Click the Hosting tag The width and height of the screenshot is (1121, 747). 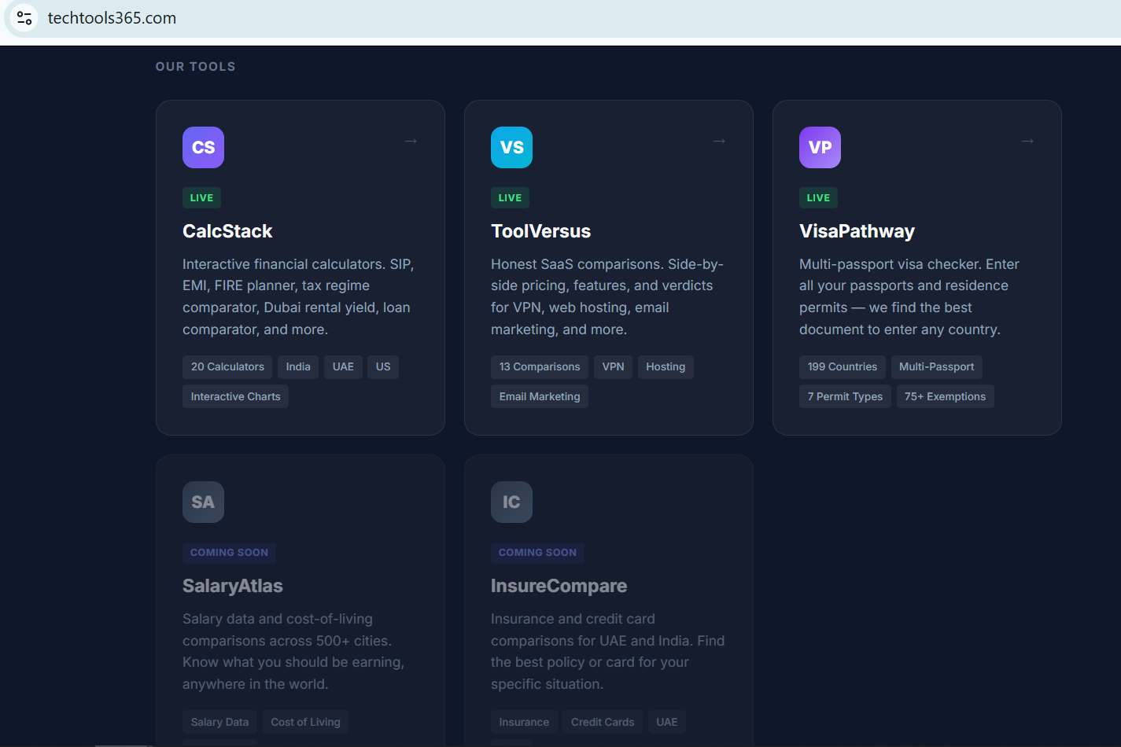[666, 366]
